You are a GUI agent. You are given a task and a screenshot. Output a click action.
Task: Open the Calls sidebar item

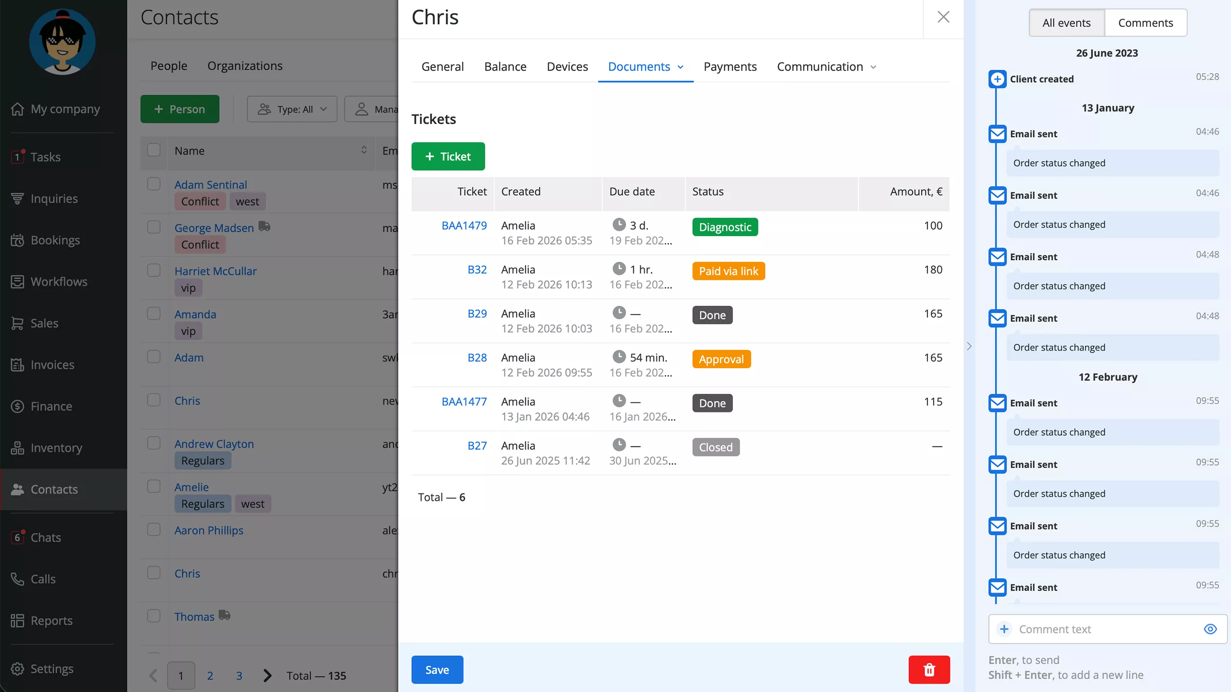point(43,579)
